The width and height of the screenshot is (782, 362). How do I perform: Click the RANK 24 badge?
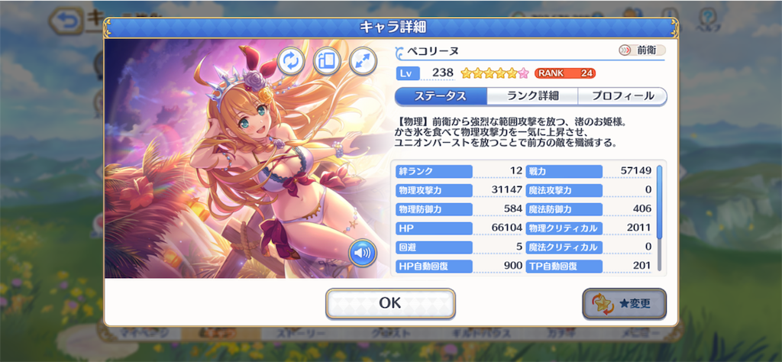565,73
